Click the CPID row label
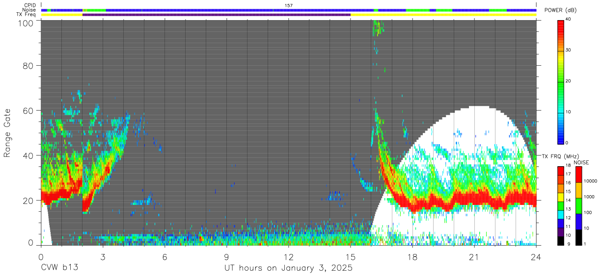 point(30,5)
